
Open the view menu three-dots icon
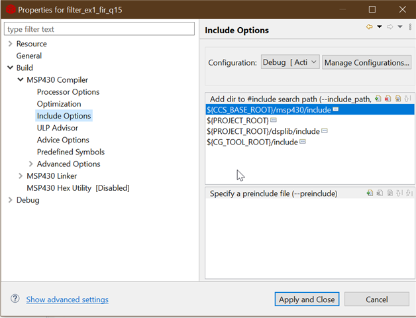410,26
